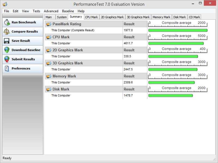Select the PassMark Rating header text
218x163 pixels.
coord(67,24)
